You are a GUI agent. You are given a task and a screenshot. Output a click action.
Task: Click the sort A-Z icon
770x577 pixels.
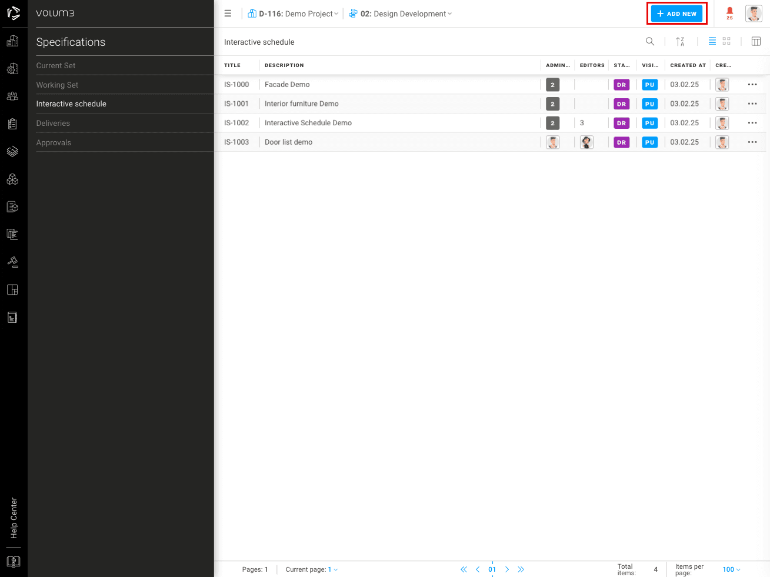(x=680, y=41)
